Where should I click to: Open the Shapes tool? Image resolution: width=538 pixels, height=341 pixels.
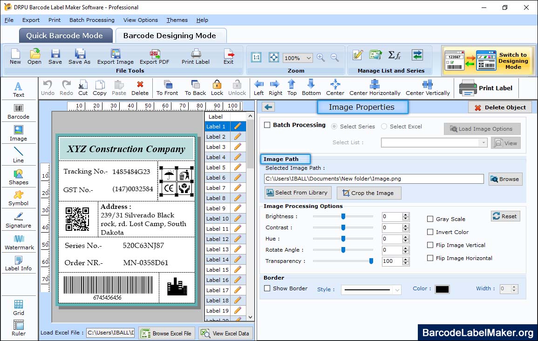tap(19, 177)
